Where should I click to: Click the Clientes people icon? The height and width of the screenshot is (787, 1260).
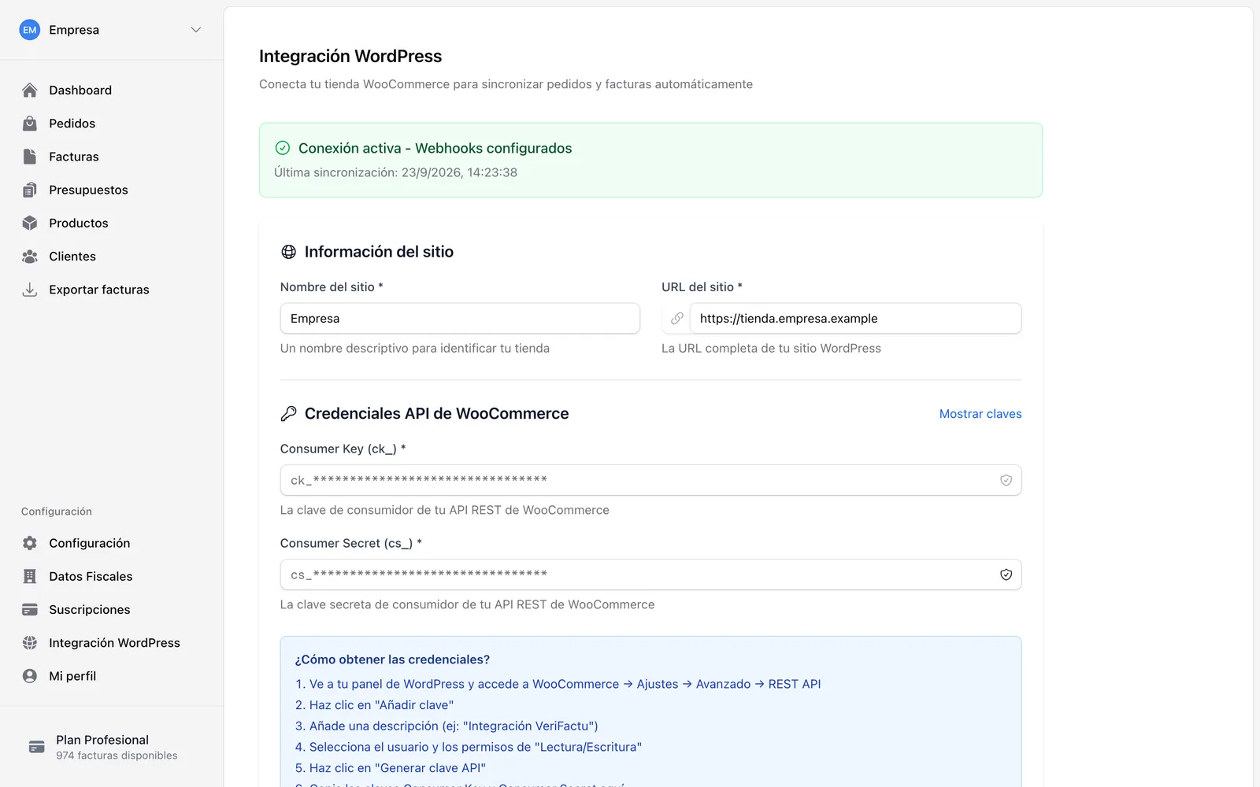point(30,257)
